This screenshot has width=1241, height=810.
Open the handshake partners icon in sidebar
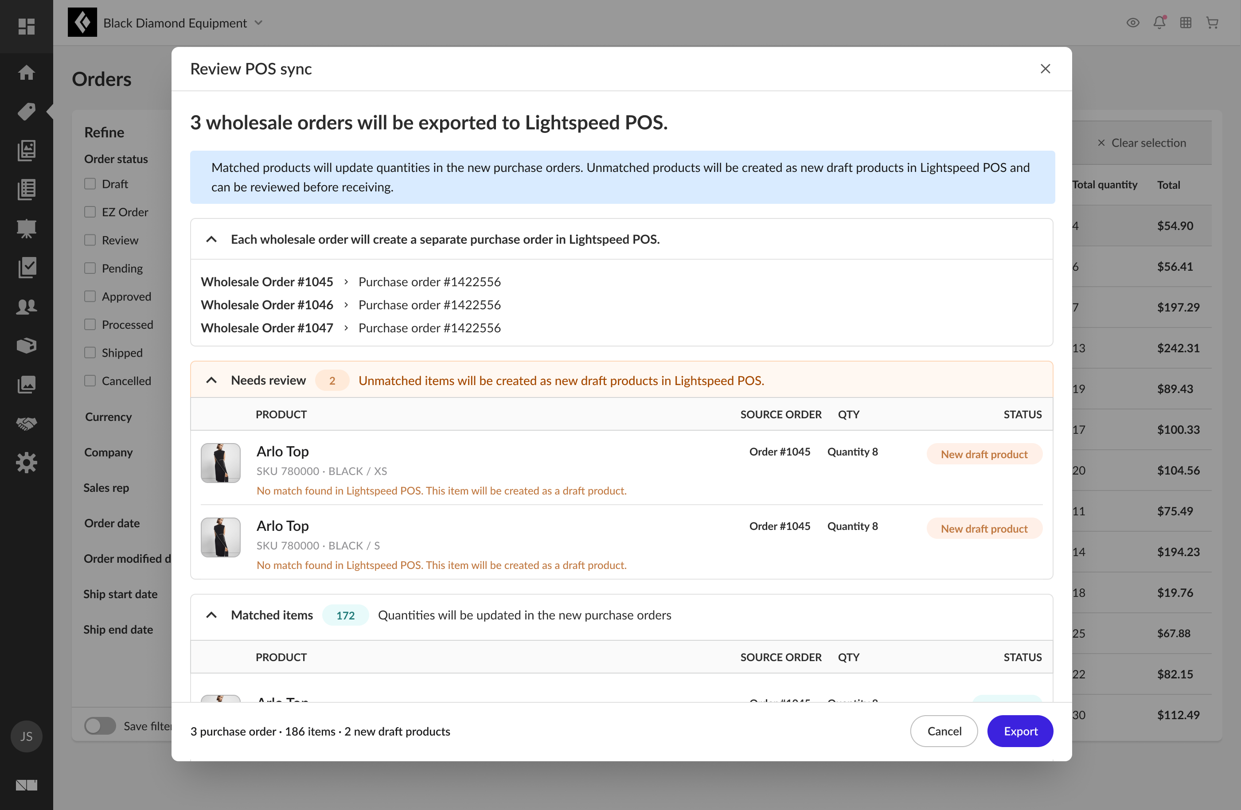26,424
